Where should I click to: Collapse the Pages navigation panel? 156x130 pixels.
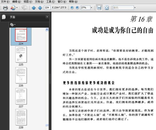click(47, 17)
